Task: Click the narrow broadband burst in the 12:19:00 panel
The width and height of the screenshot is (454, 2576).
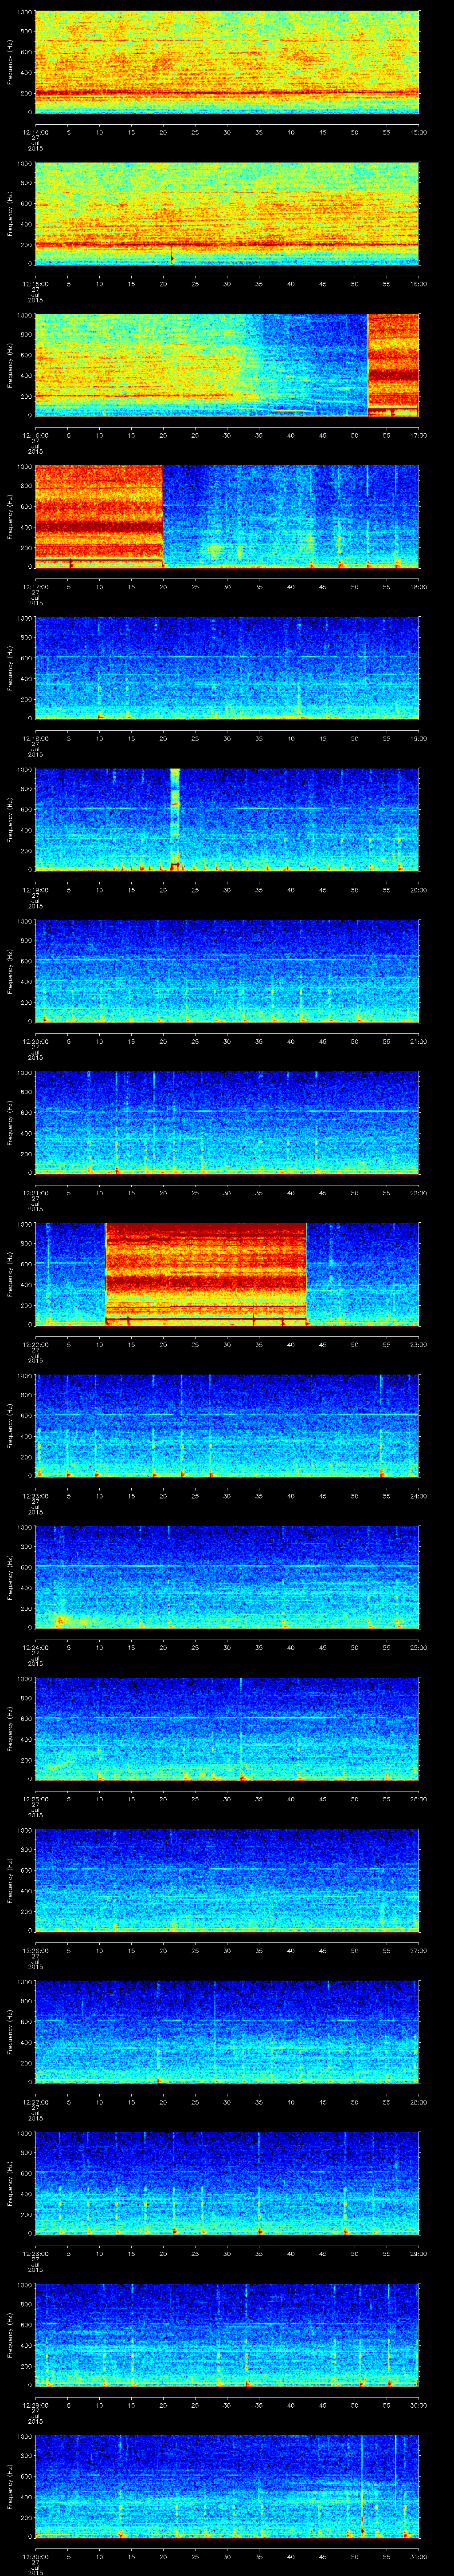Action: click(x=175, y=820)
